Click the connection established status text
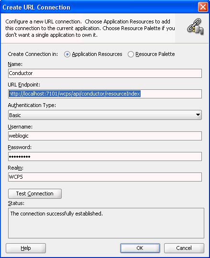Viewport: 210px width, 258px height. [x=56, y=214]
